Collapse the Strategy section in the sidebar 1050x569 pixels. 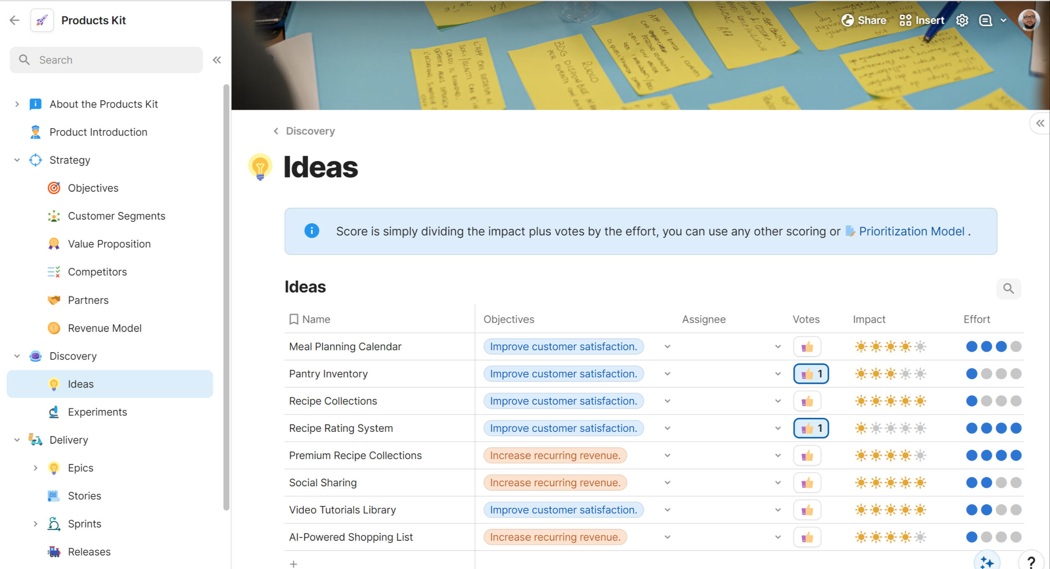pyautogui.click(x=17, y=160)
